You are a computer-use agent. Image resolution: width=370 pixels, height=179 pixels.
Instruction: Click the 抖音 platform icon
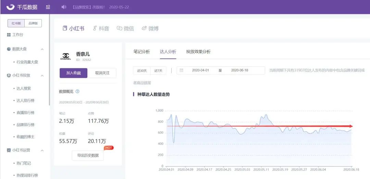(95, 28)
